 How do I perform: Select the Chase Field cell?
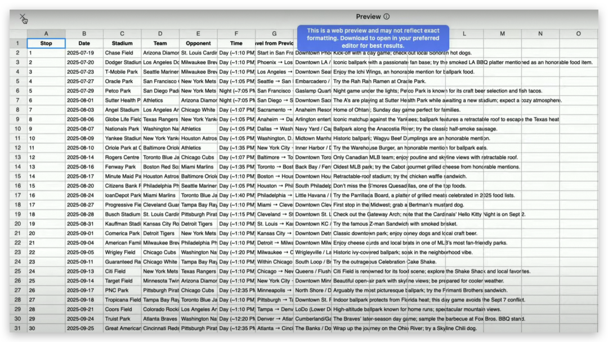(122, 53)
